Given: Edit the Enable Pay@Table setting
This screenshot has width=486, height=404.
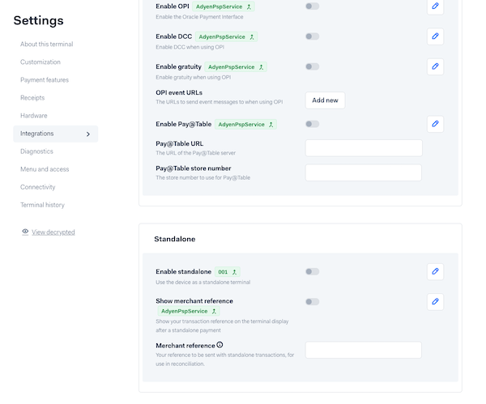Looking at the screenshot, I should [435, 124].
